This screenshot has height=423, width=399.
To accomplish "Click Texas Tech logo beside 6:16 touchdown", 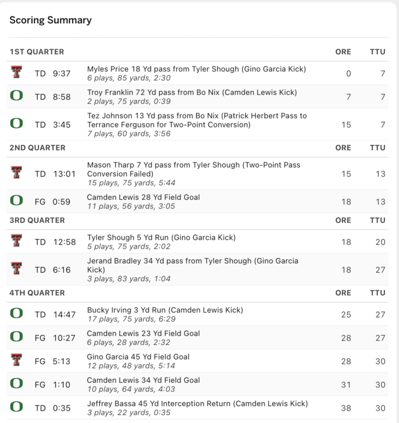I will click(16, 269).
